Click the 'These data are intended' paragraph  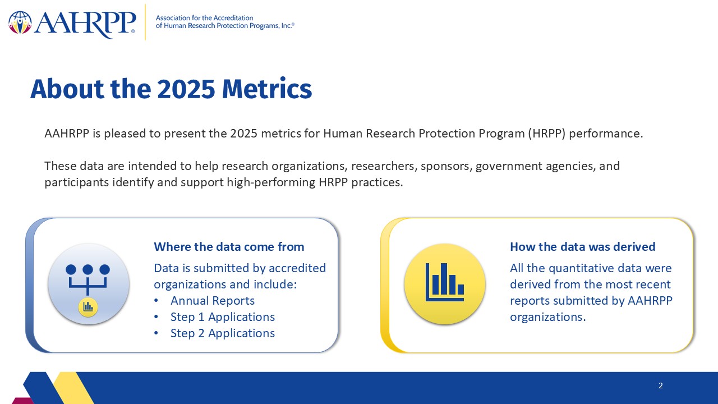click(x=332, y=174)
